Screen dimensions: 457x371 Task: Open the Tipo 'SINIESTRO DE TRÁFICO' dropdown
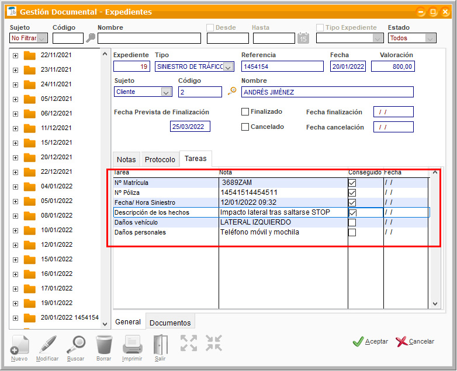(228, 66)
